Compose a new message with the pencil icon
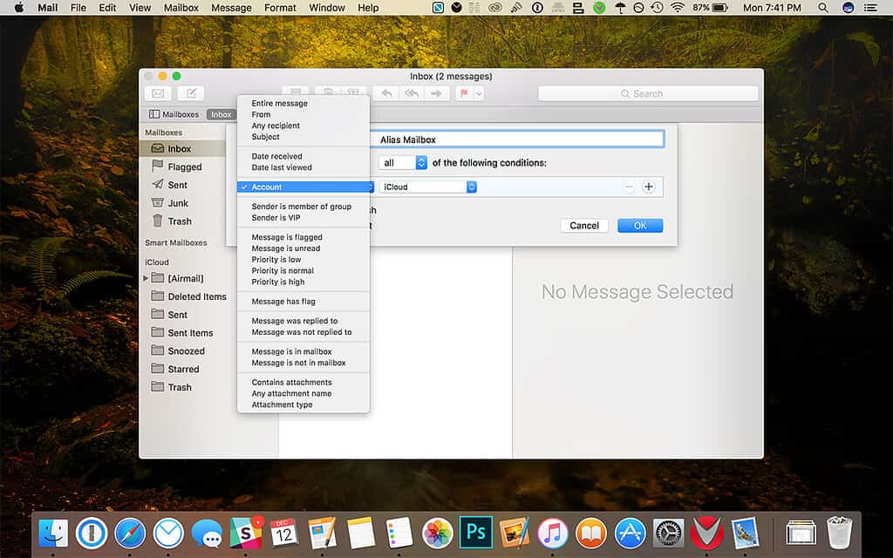This screenshot has width=893, height=558. coord(191,93)
